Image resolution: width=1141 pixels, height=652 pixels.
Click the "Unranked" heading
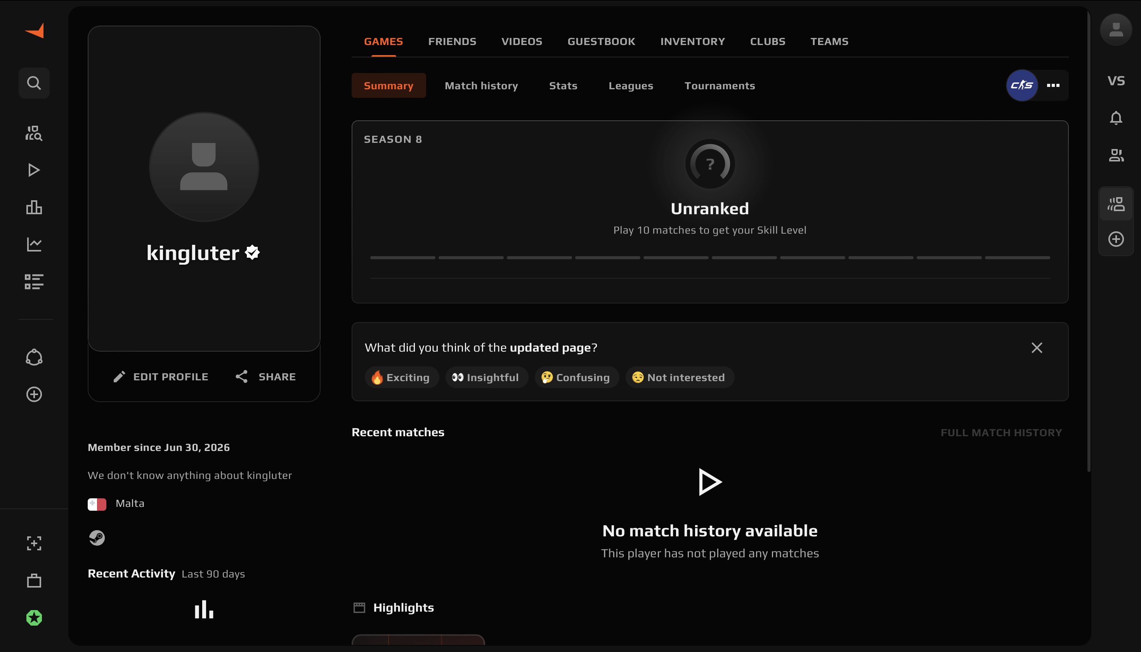pos(710,209)
